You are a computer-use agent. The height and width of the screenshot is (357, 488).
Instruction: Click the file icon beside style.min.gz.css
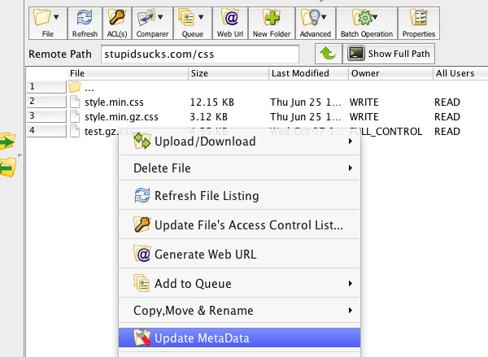75,116
